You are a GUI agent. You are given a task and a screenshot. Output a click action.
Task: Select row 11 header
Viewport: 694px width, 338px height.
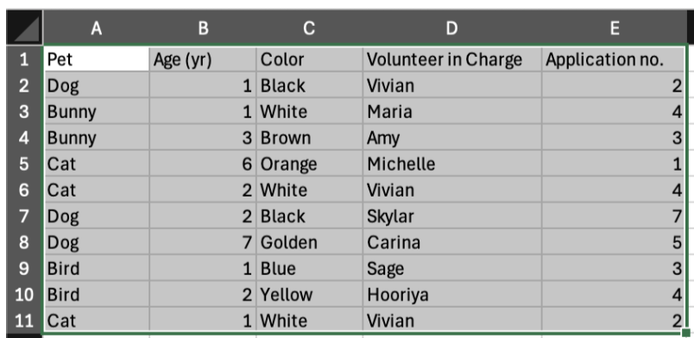tap(25, 320)
